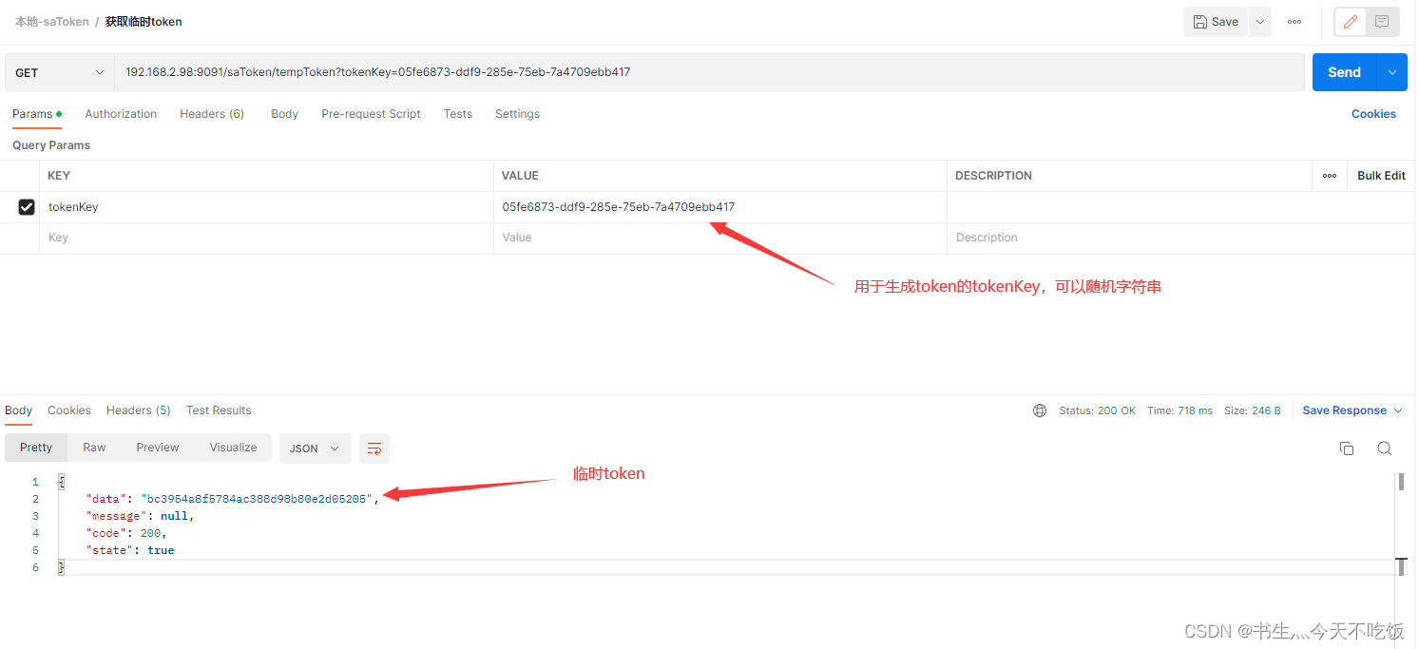Select the Visualize view
Image resolution: width=1419 pixels, height=649 pixels.
click(234, 448)
